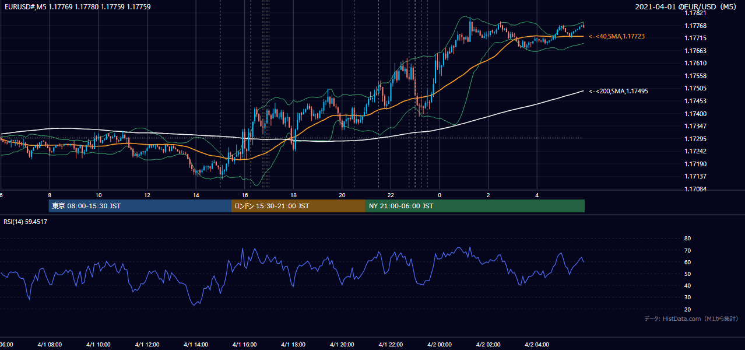Click hour label 20 under price chart
This screenshot has width=745, height=350.
[342, 195]
